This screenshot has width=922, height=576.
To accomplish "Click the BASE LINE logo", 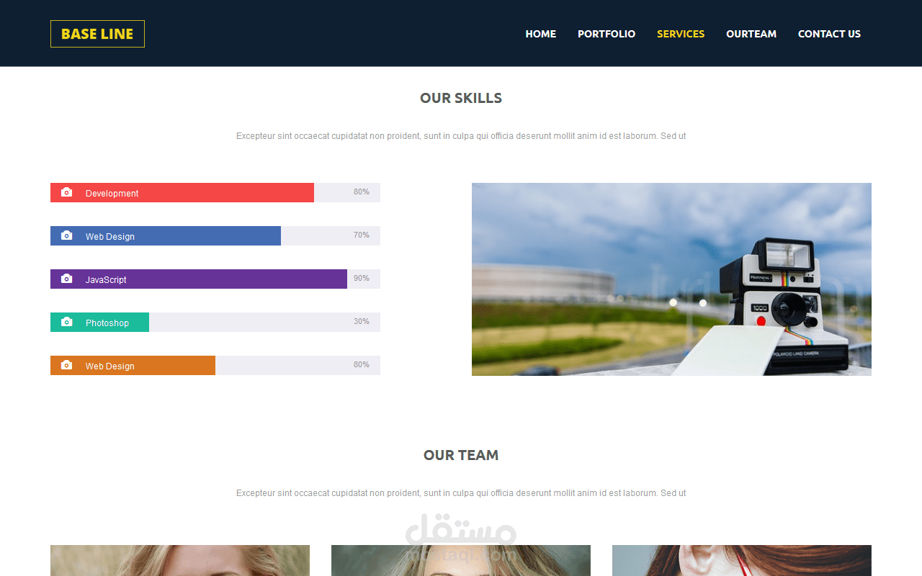I will 97,34.
